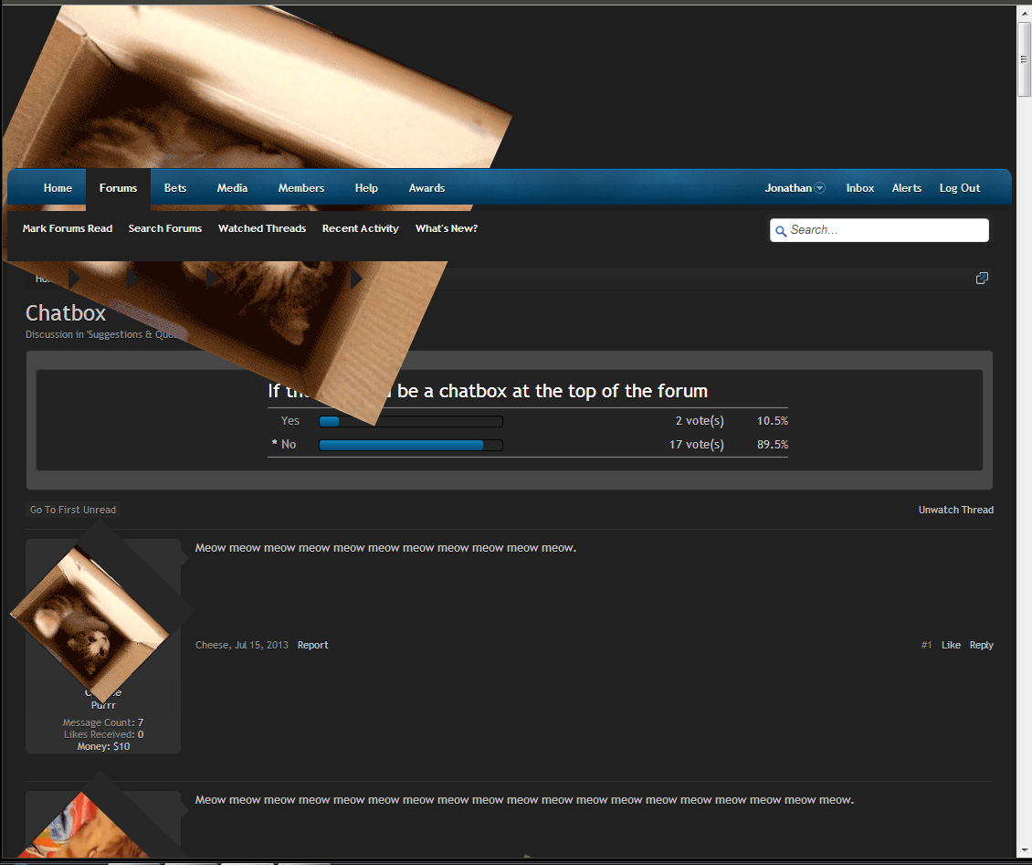This screenshot has width=1032, height=865.
Task: Switch to the Forums tab
Action: 119,188
